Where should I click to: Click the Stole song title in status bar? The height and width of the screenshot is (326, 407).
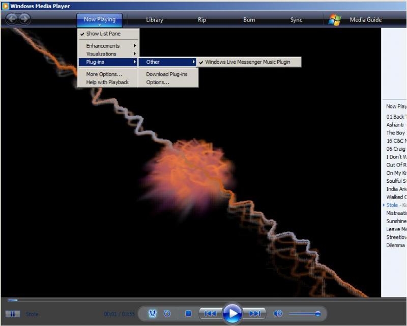point(32,314)
